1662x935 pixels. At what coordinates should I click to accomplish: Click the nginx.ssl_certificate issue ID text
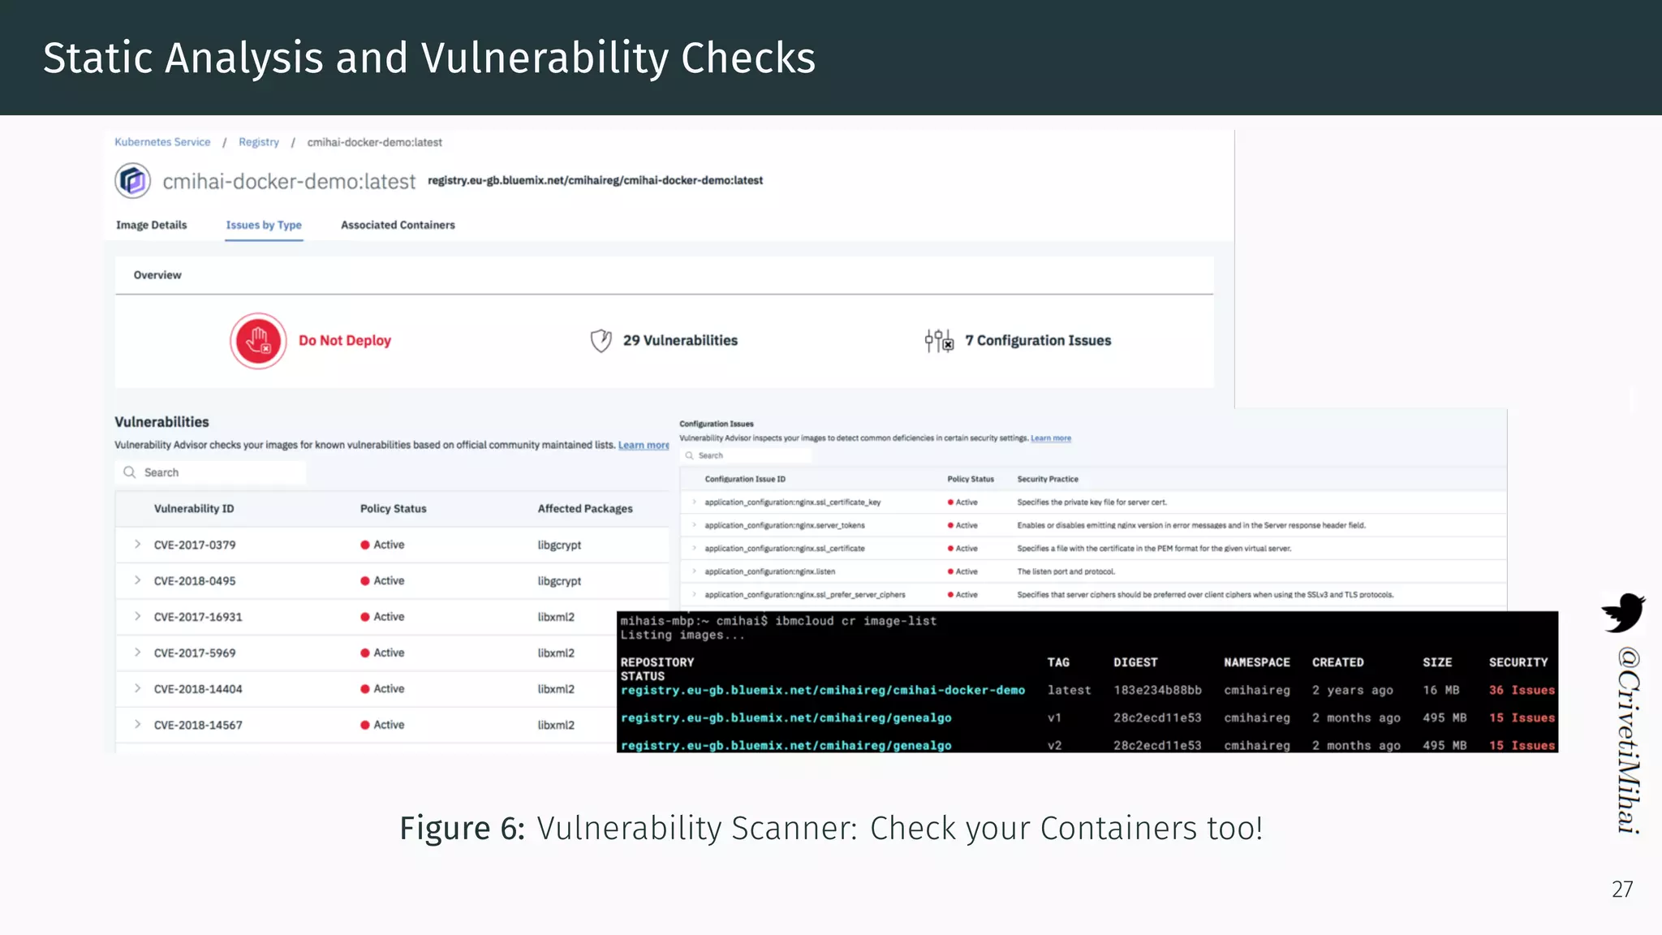point(785,549)
